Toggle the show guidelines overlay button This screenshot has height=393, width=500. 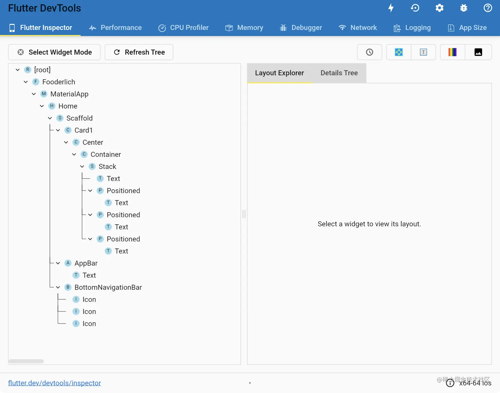click(x=399, y=52)
